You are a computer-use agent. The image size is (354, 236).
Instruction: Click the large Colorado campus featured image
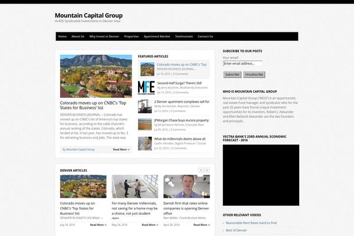[96, 76]
